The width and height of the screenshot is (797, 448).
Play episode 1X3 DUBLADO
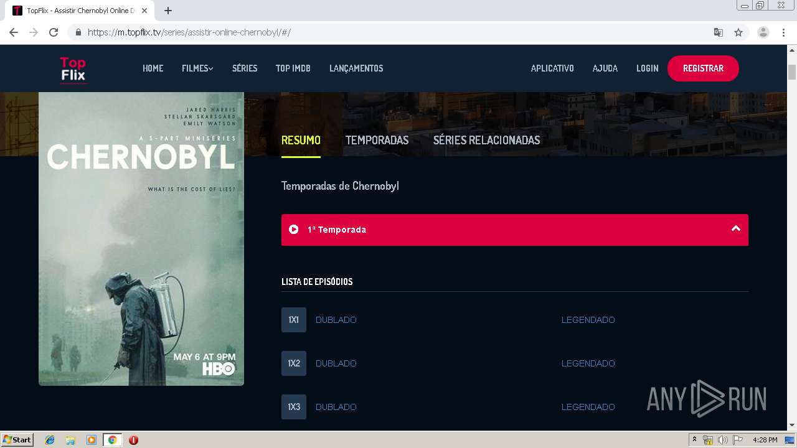coord(336,407)
